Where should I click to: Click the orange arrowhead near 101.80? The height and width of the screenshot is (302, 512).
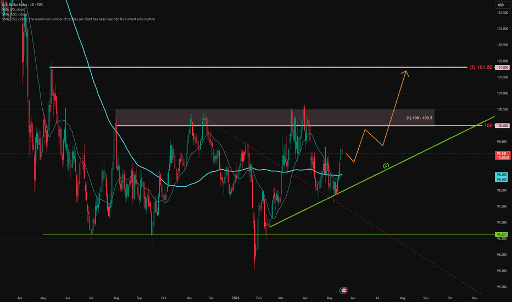[405, 73]
